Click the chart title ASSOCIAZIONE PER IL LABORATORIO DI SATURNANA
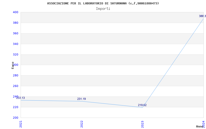The width and height of the screenshot is (206, 129). point(103,3)
